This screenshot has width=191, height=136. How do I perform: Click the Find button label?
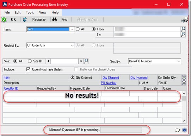point(64,19)
